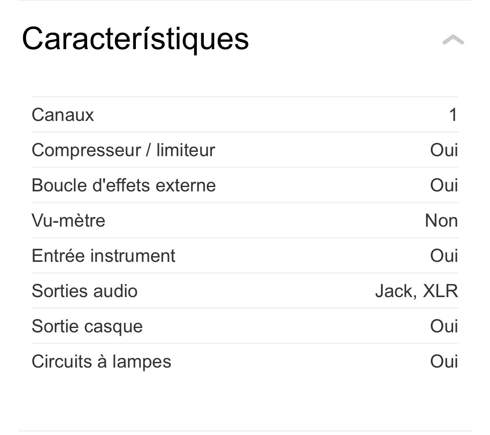490x435 pixels.
Task: Select the Sortie casque label
Action: coord(87,327)
